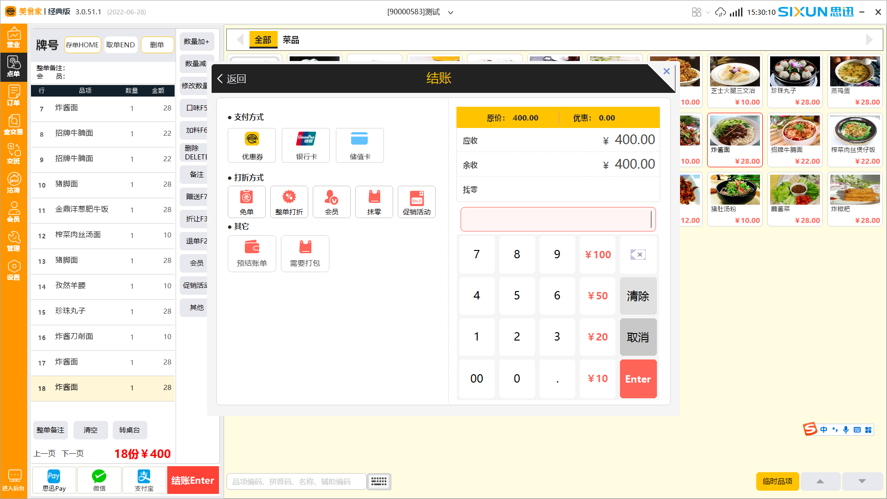Select 微信 payment at the bottom
887x499 pixels.
click(99, 480)
